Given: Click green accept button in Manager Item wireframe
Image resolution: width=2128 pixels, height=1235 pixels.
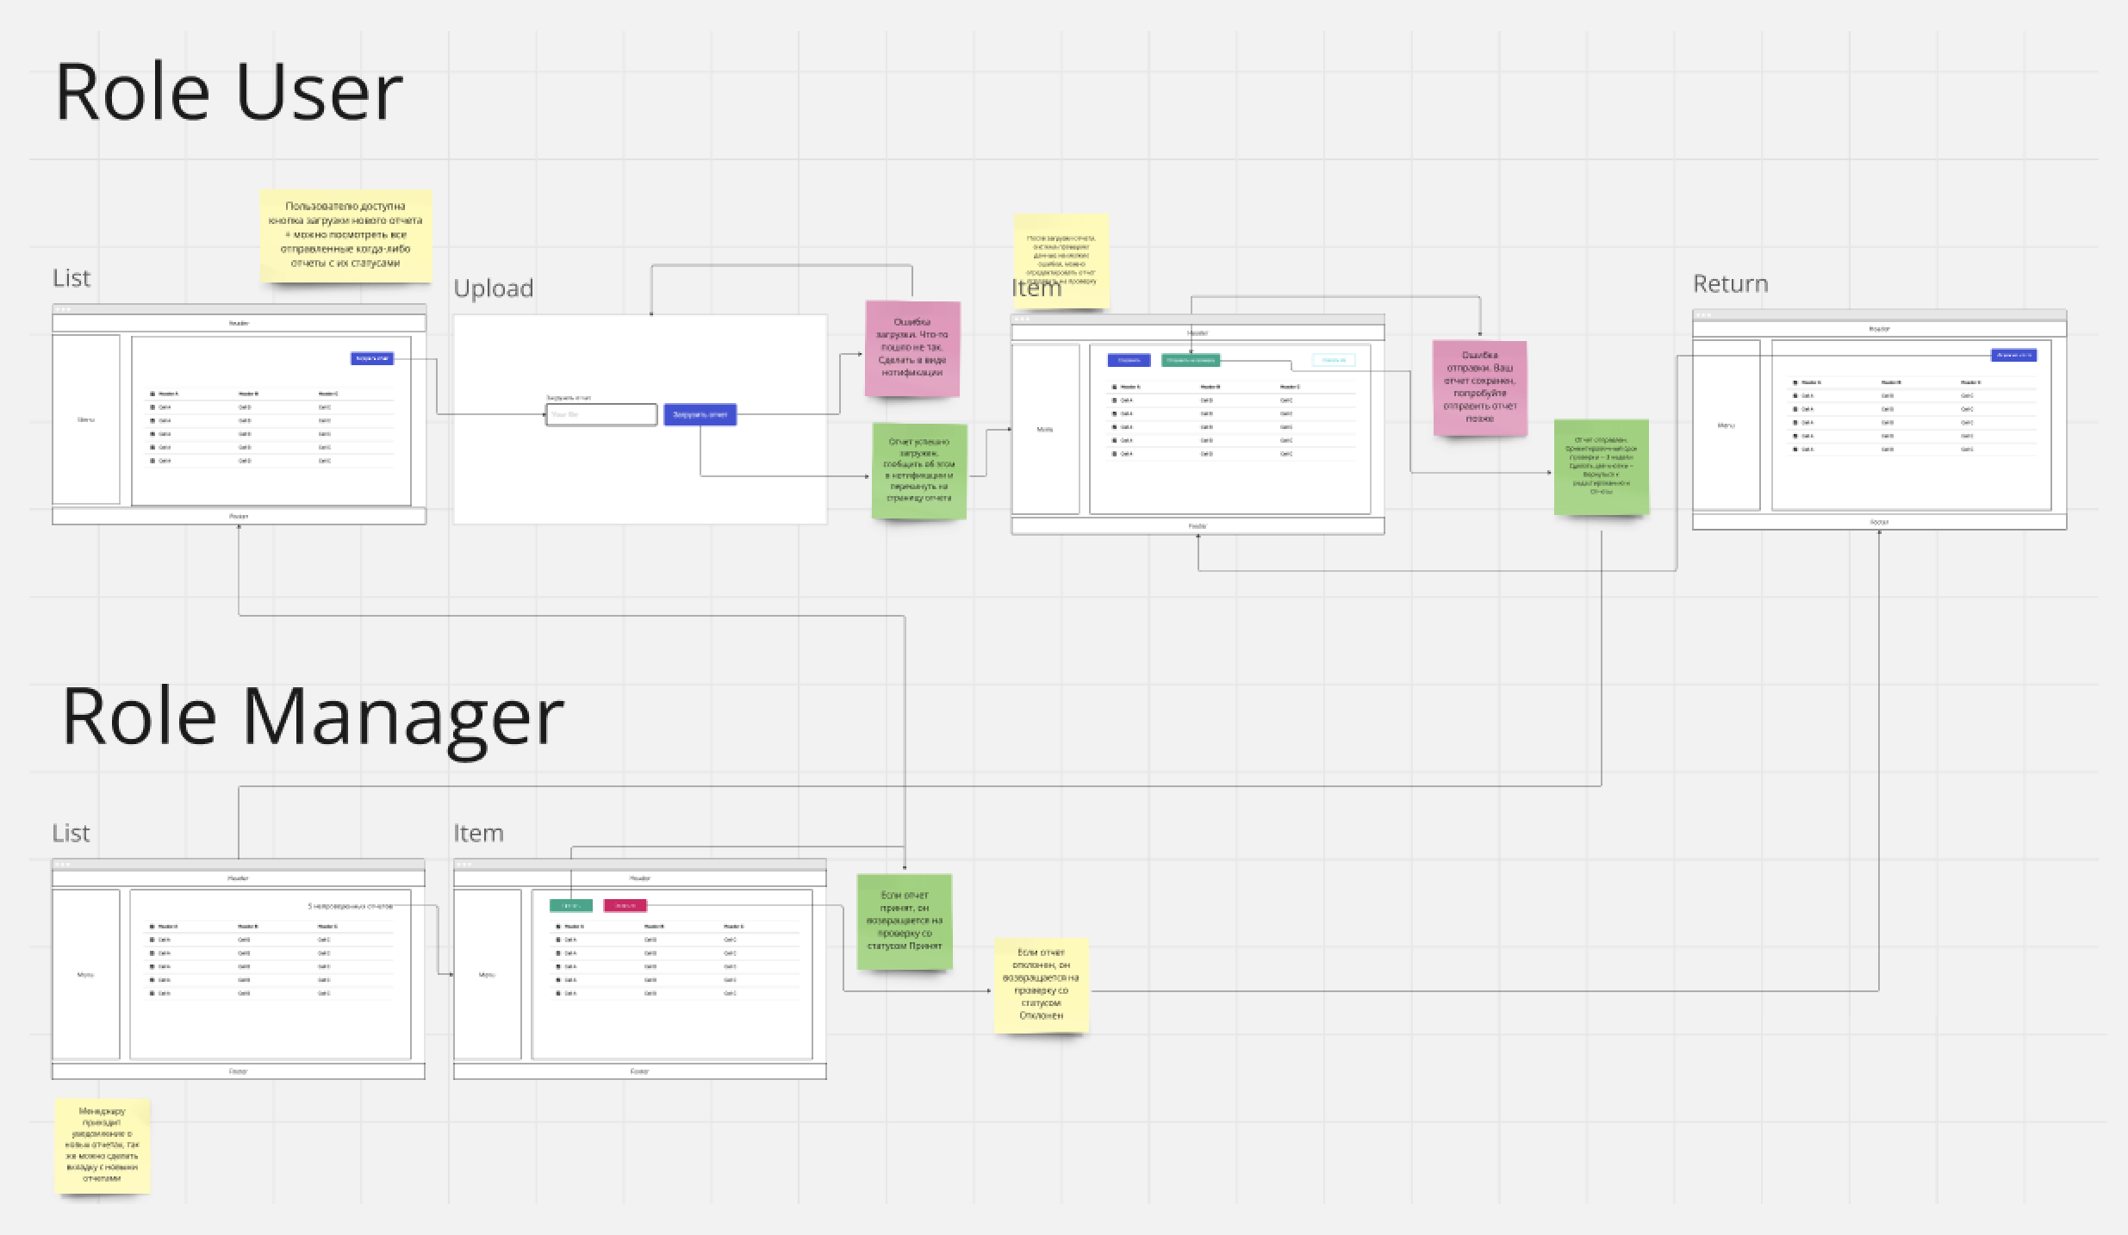Looking at the screenshot, I should 571,905.
